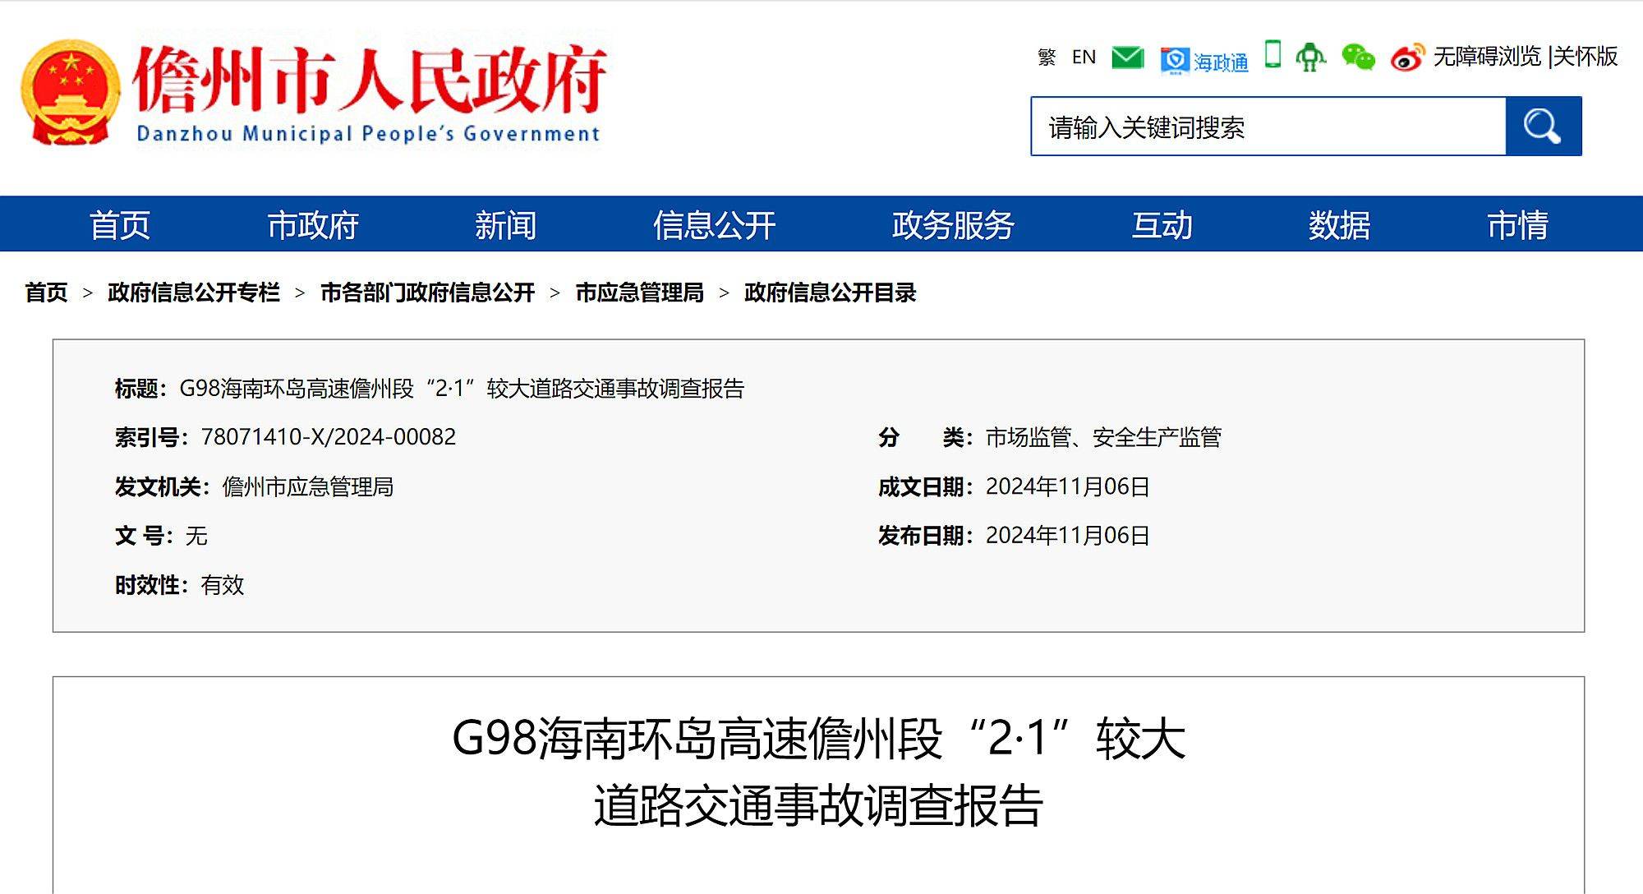Viewport: 1643px width, 894px height.
Task: Switch language to EN
Action: [x=1084, y=57]
